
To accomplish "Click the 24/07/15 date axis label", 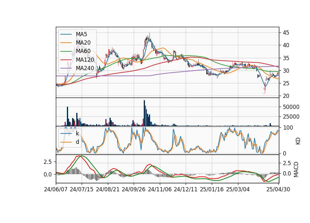I will 82,189.
